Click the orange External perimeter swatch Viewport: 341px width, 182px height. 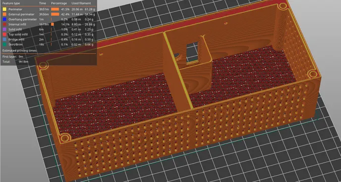pyautogui.click(x=4, y=14)
